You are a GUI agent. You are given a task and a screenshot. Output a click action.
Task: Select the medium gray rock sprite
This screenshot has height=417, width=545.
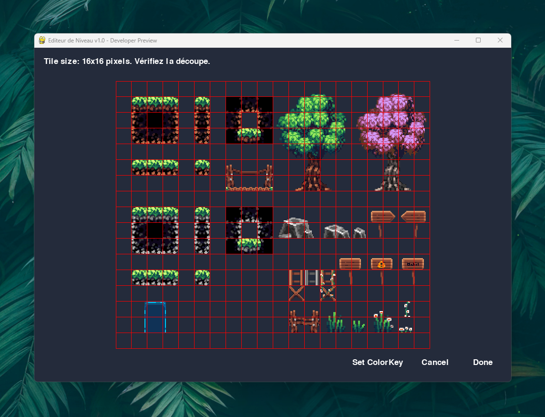pos(337,231)
